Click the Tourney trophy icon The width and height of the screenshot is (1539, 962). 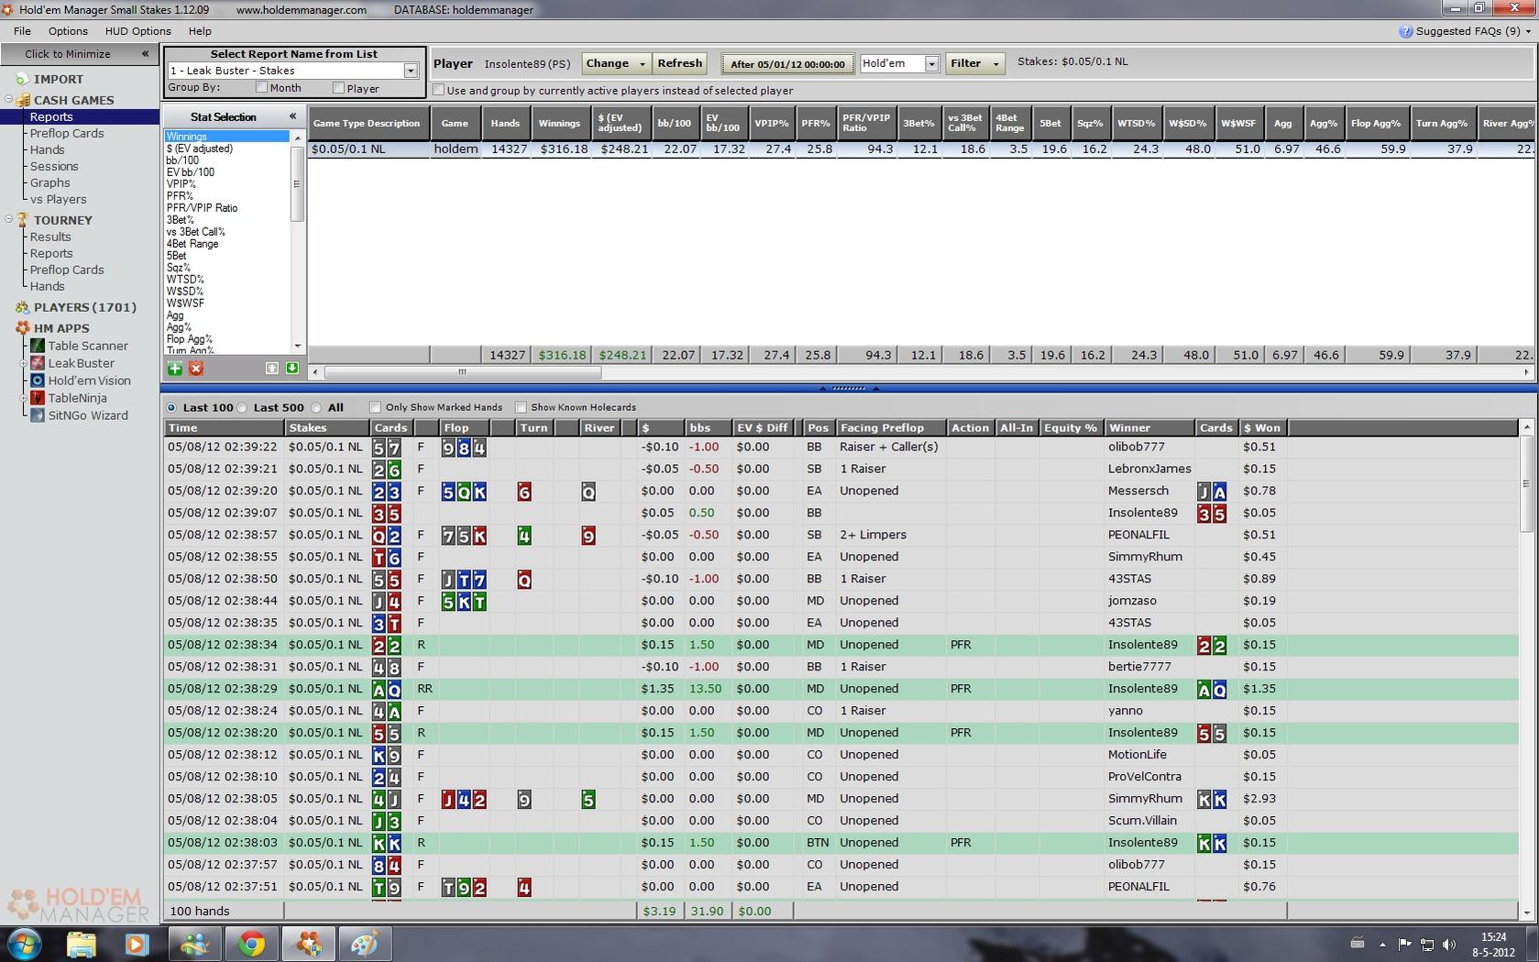click(23, 220)
